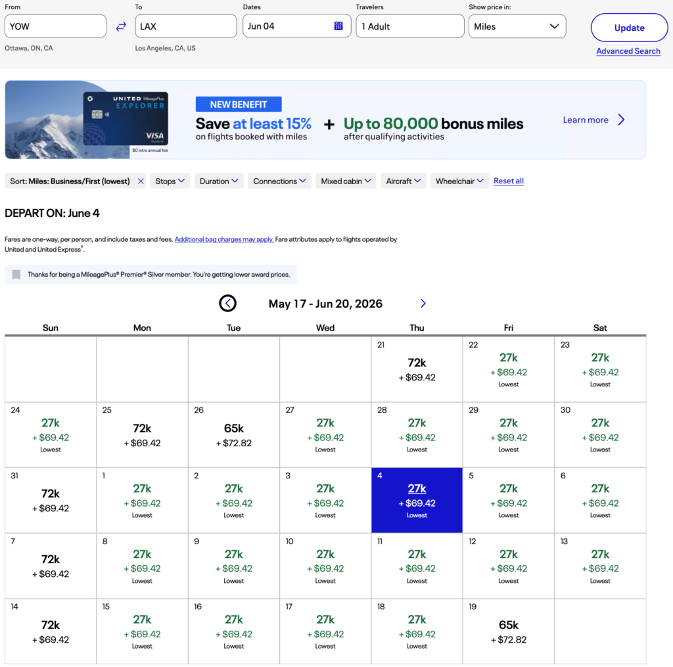
Task: Expand the Aircraft filter
Action: tap(404, 181)
